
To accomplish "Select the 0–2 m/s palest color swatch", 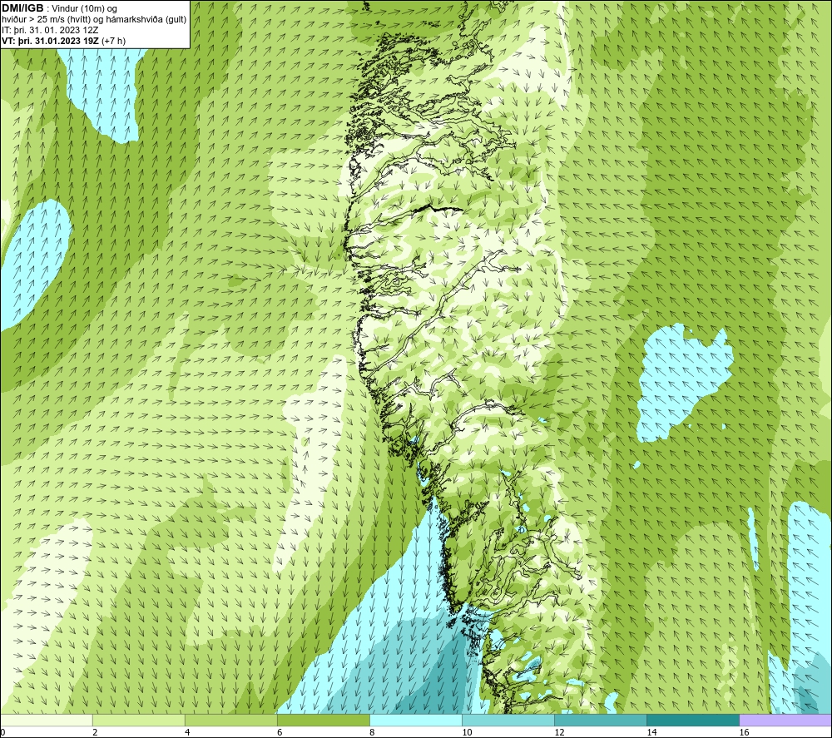I will (x=46, y=720).
